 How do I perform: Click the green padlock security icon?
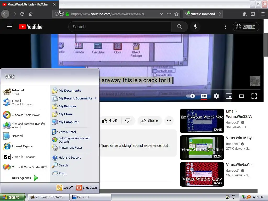pos(67,14)
